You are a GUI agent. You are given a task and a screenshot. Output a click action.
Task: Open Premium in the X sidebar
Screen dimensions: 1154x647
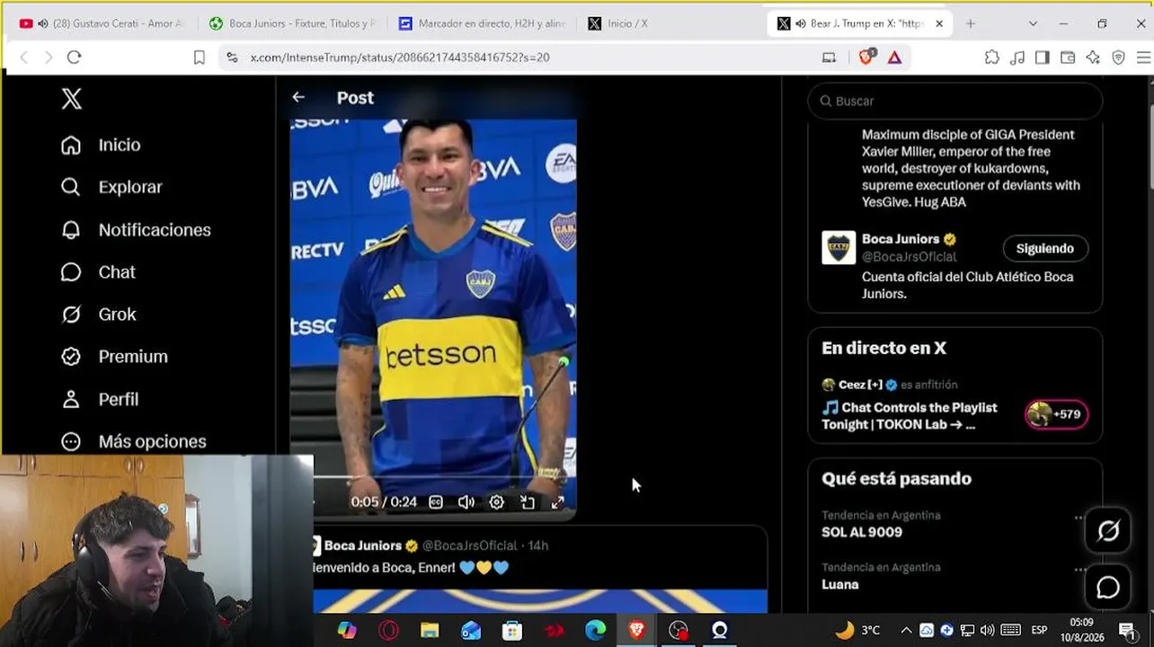click(x=114, y=357)
